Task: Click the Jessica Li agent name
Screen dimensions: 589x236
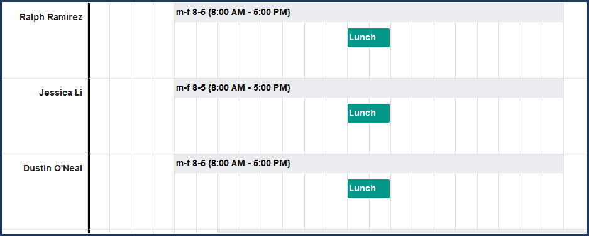Action: tap(60, 93)
